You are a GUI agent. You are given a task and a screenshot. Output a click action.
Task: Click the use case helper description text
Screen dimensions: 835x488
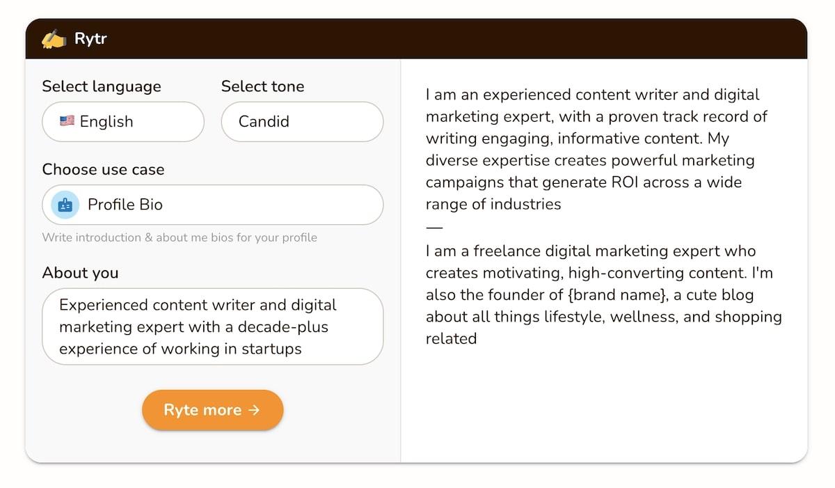click(180, 237)
